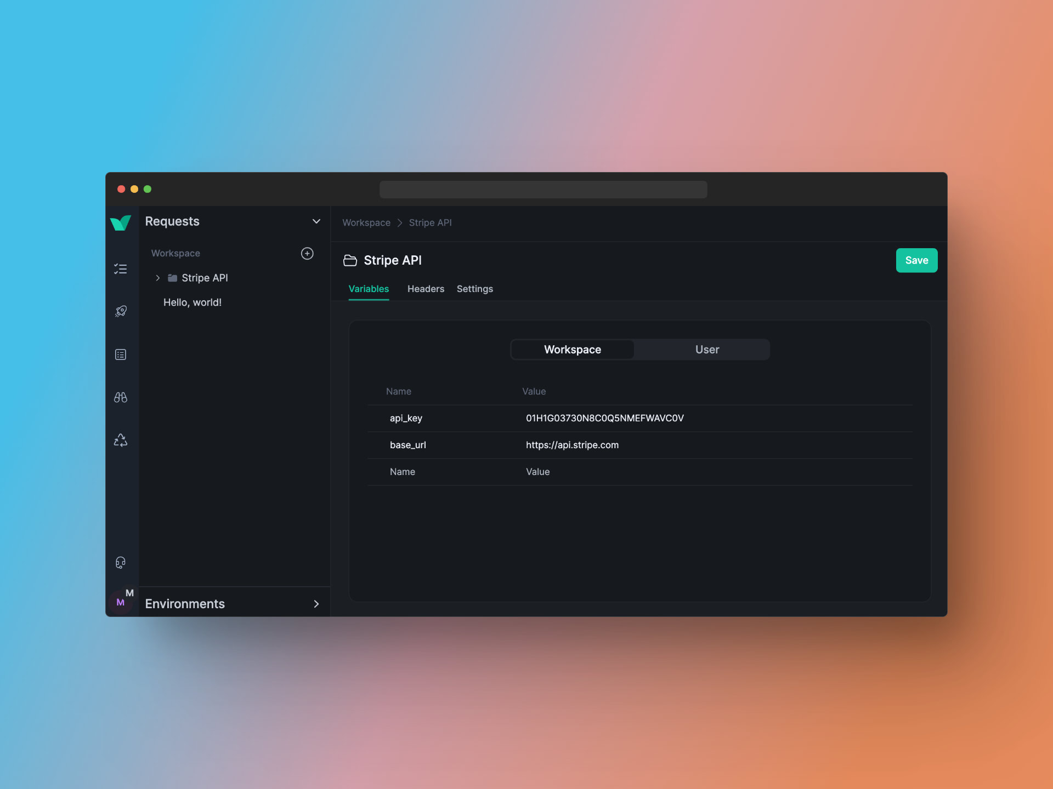Click the Stripe API page title
1053x789 pixels.
point(393,260)
